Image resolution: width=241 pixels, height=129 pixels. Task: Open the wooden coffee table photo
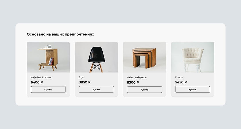coord(48,57)
